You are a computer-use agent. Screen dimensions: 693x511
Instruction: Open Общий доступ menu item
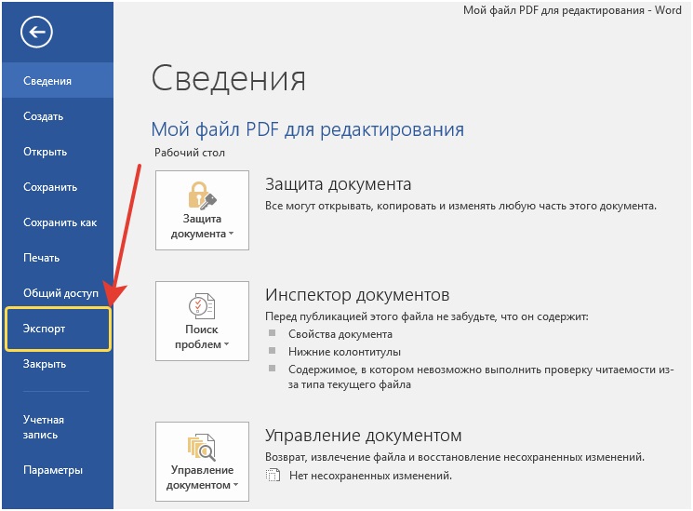58,293
